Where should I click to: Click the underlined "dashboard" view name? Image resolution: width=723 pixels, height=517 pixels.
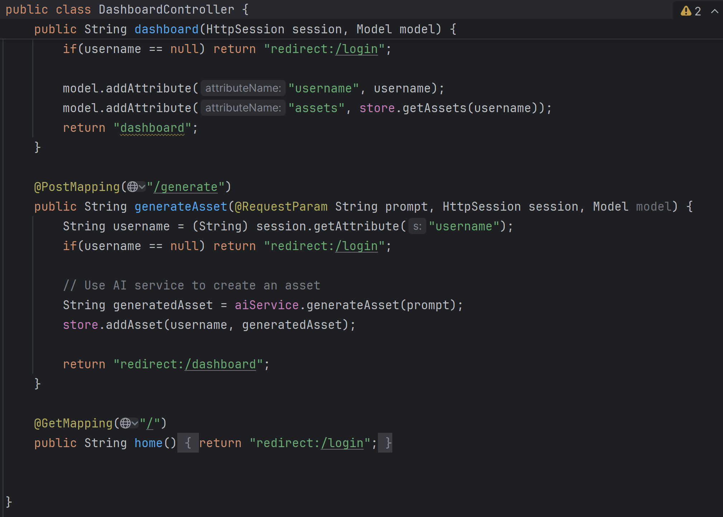point(152,128)
